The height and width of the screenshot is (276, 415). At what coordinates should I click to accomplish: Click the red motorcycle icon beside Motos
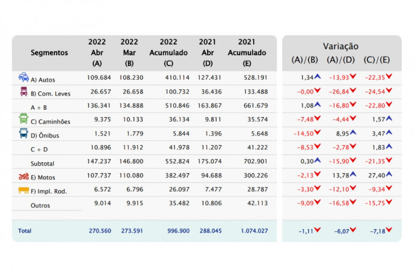point(23,176)
